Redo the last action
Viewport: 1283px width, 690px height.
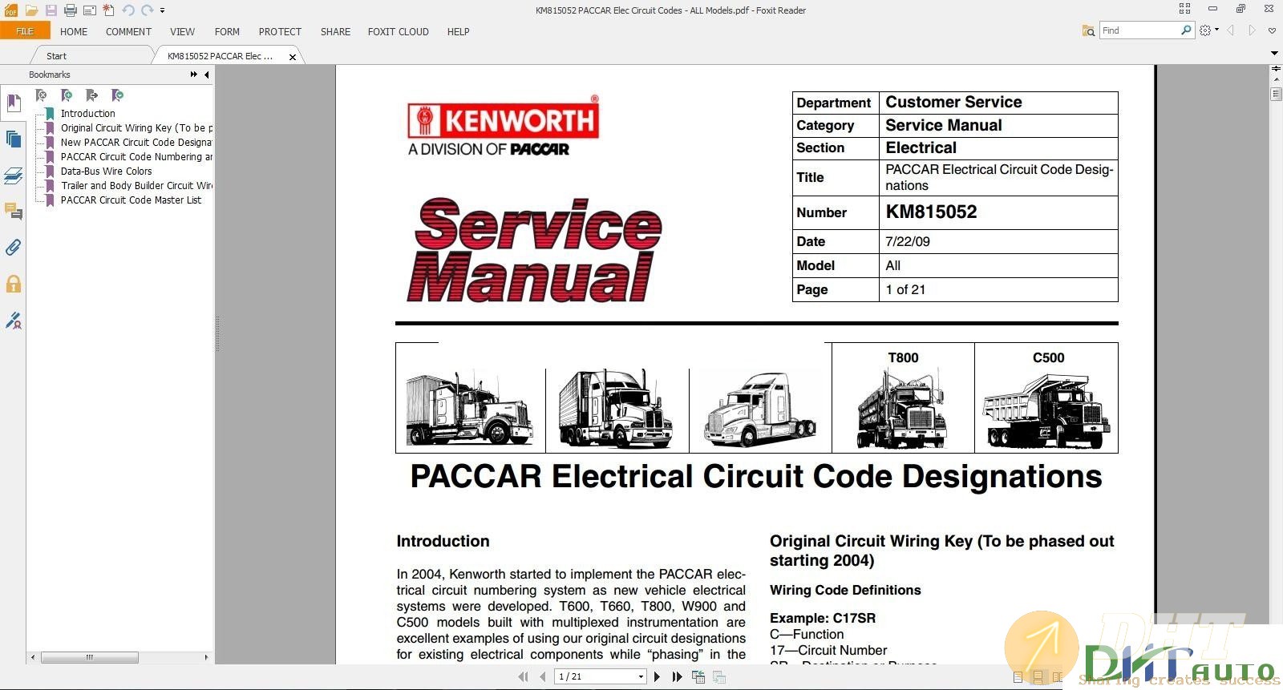click(148, 10)
